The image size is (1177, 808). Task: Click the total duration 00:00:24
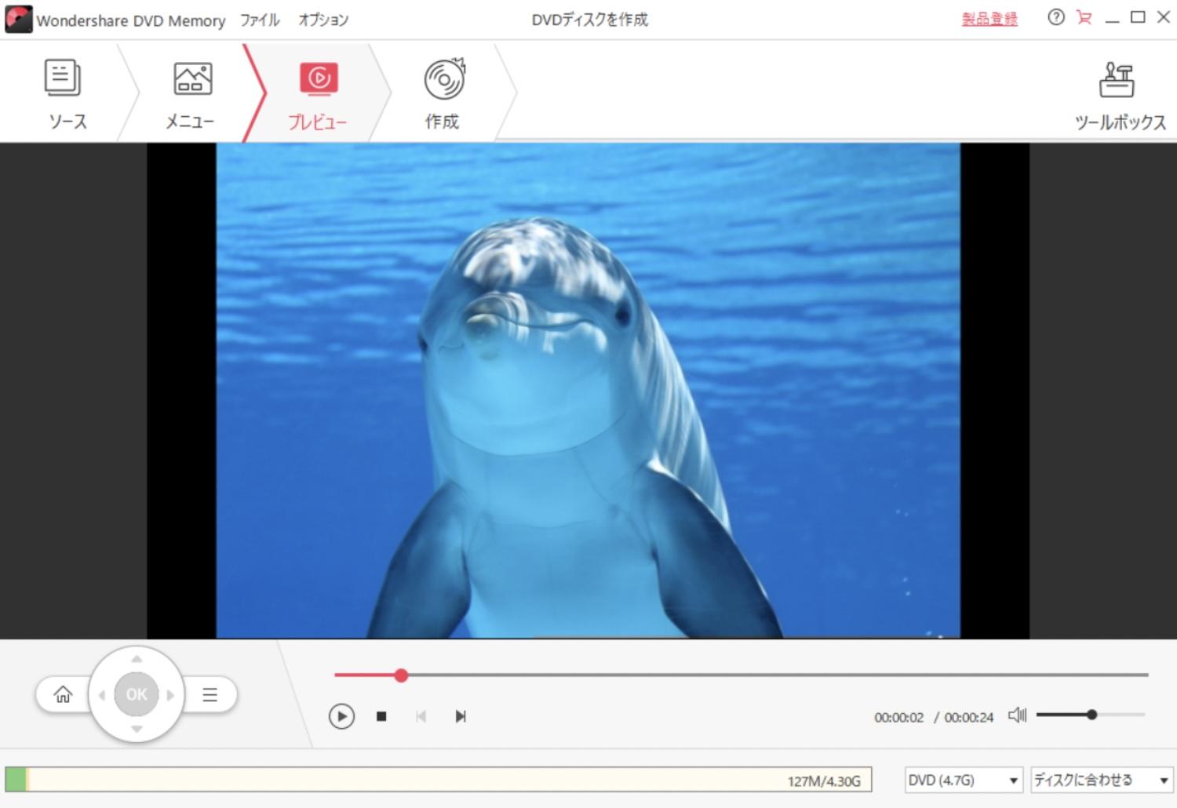point(968,717)
